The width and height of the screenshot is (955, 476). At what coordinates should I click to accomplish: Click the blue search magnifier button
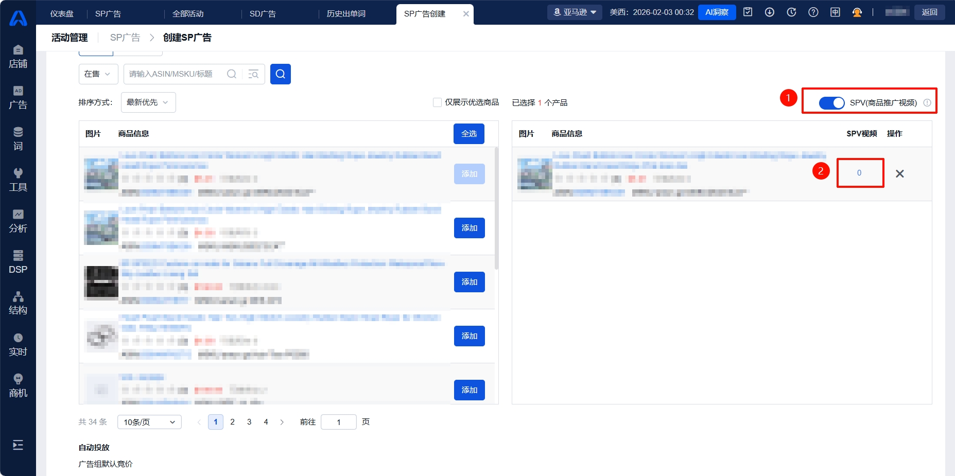click(281, 74)
